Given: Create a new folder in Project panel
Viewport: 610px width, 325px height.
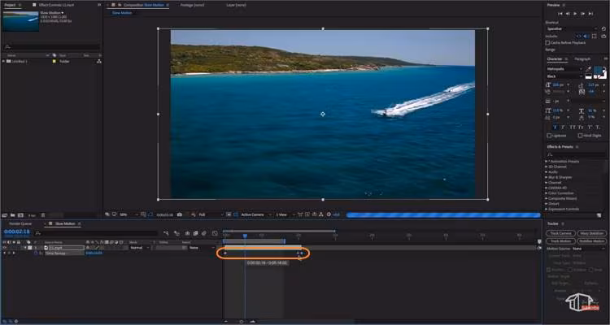Looking at the screenshot, I should (x=12, y=215).
